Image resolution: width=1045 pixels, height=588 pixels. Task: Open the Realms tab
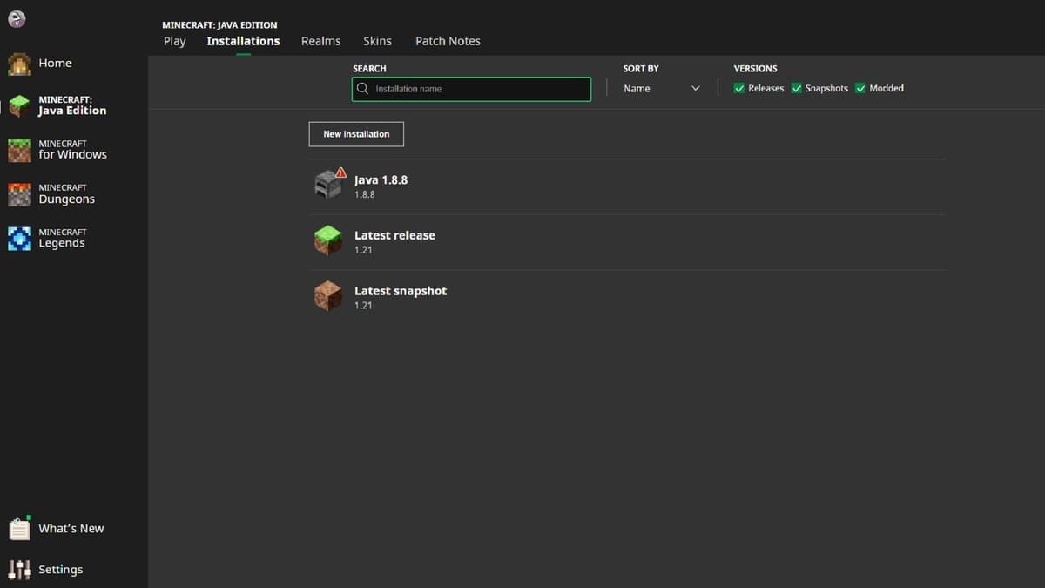pyautogui.click(x=320, y=41)
